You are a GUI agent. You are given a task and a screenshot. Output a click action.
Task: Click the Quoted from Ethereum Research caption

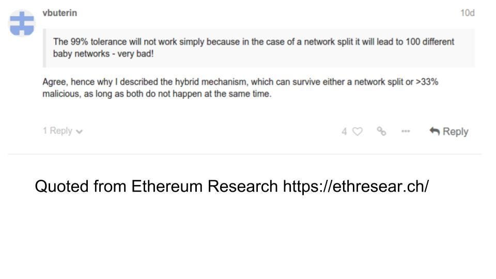coord(232,186)
